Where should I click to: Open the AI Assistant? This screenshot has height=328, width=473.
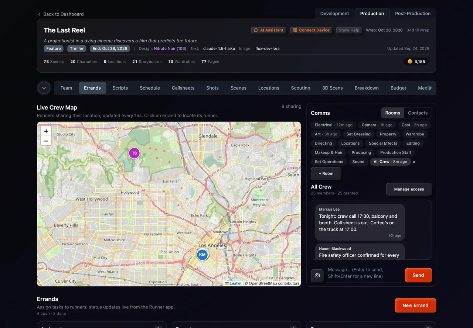pos(268,30)
